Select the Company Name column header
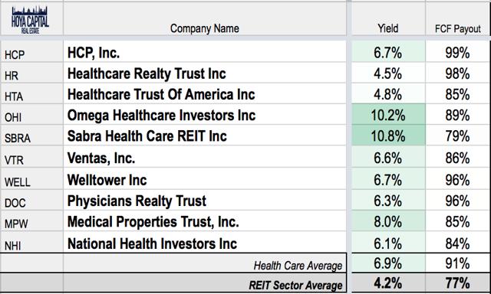The image size is (491, 294). [x=205, y=28]
